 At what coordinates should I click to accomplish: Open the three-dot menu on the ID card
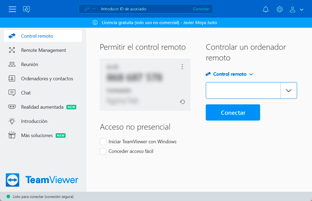tap(182, 67)
